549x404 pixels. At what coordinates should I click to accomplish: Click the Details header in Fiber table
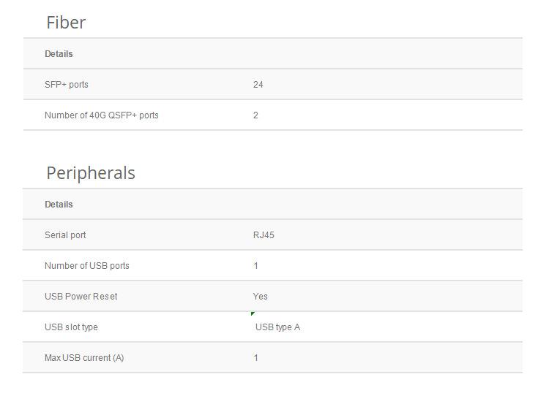[x=59, y=54]
